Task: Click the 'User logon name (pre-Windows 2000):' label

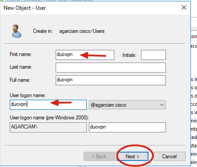Action: click(x=49, y=118)
